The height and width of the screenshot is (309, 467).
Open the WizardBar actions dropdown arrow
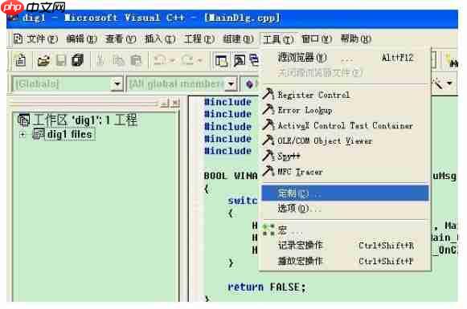(449, 83)
